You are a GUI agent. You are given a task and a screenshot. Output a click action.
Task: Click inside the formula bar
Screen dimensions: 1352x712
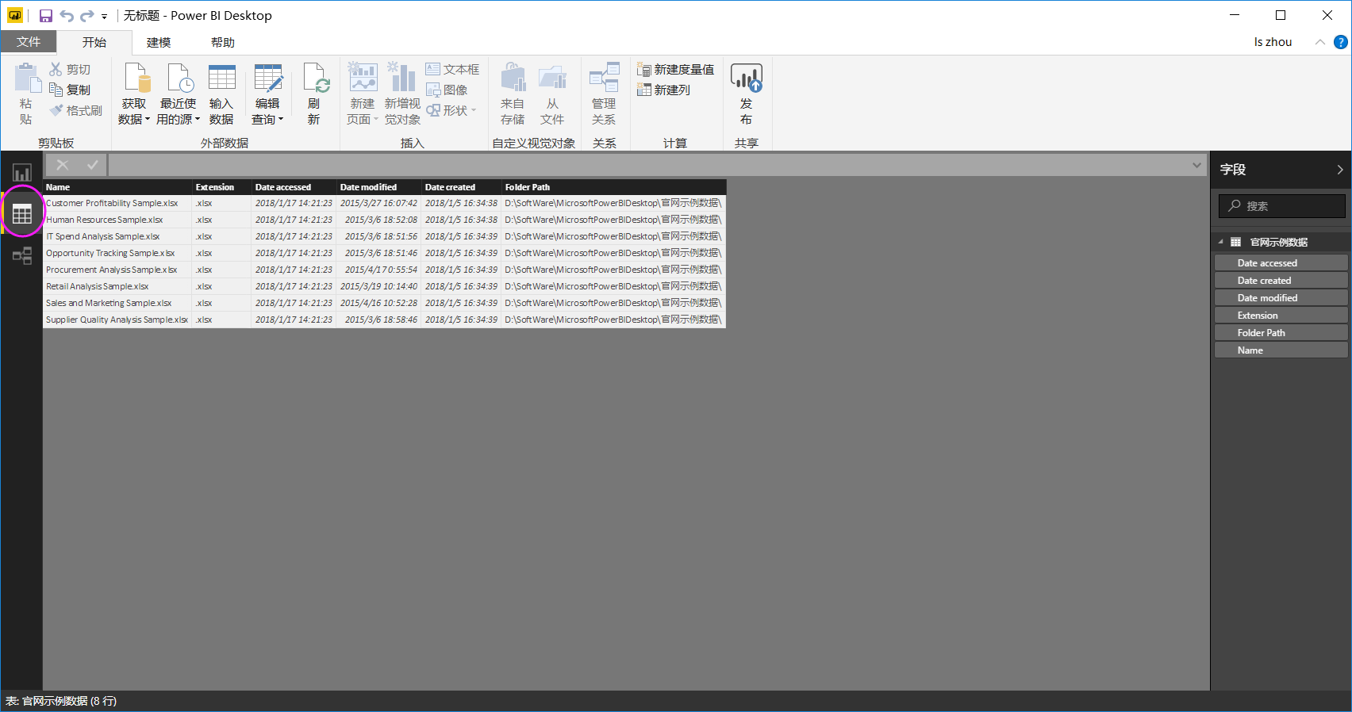tap(649, 165)
